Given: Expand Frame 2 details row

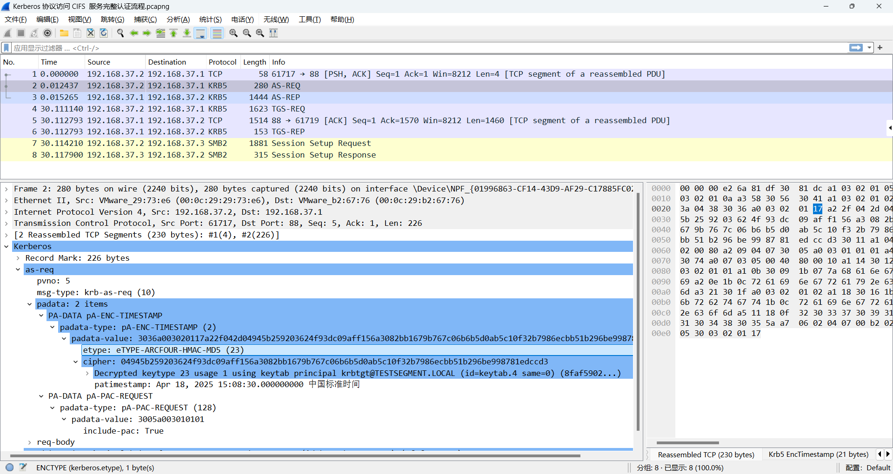Looking at the screenshot, I should (x=7, y=189).
